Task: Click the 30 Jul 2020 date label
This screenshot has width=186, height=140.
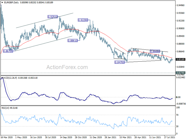Action: click(51, 137)
